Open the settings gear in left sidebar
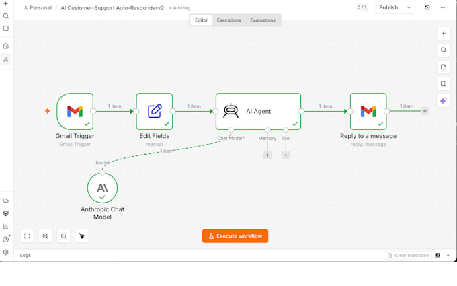The height and width of the screenshot is (286, 457). click(x=5, y=252)
